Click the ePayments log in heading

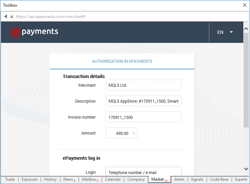(81, 158)
